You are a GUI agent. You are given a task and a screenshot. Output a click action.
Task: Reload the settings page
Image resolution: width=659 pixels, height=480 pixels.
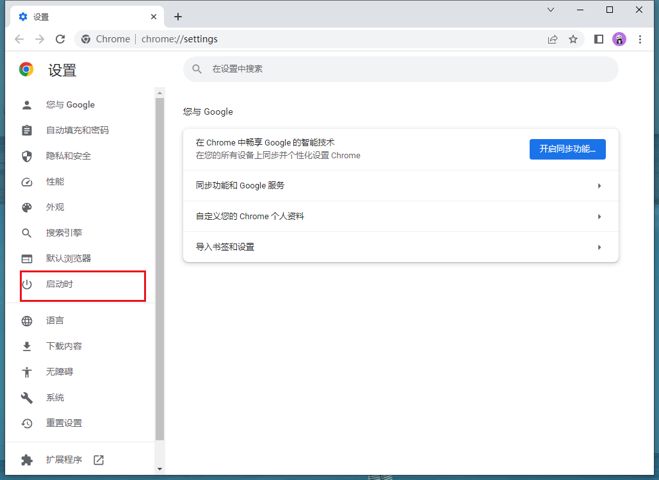click(60, 39)
